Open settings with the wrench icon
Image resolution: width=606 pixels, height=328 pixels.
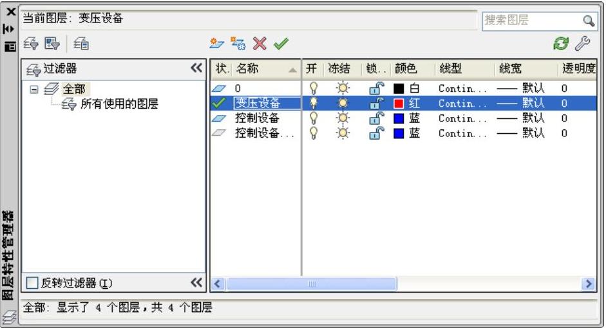582,43
